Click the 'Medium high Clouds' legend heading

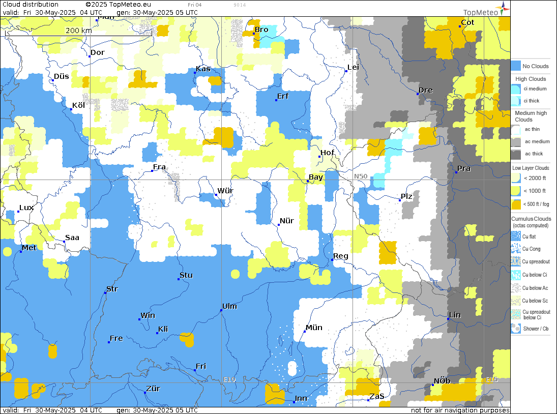coord(531,116)
